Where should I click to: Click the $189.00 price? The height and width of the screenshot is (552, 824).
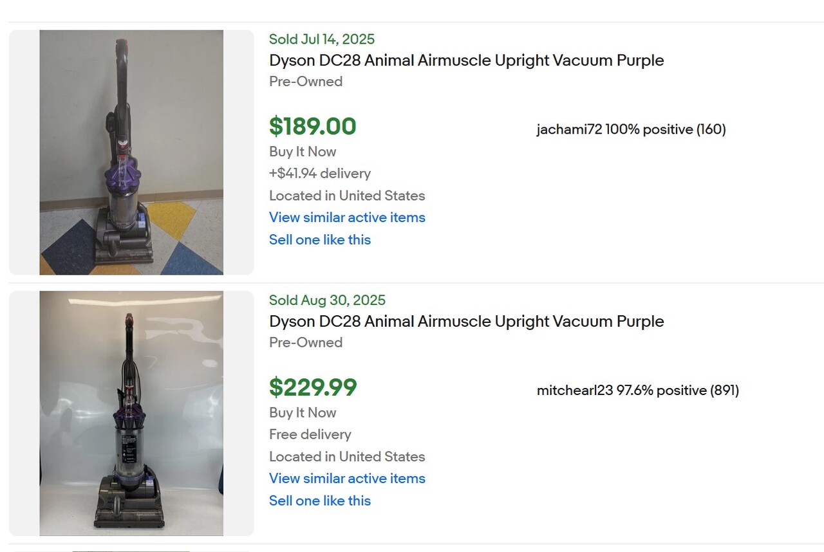coord(312,126)
